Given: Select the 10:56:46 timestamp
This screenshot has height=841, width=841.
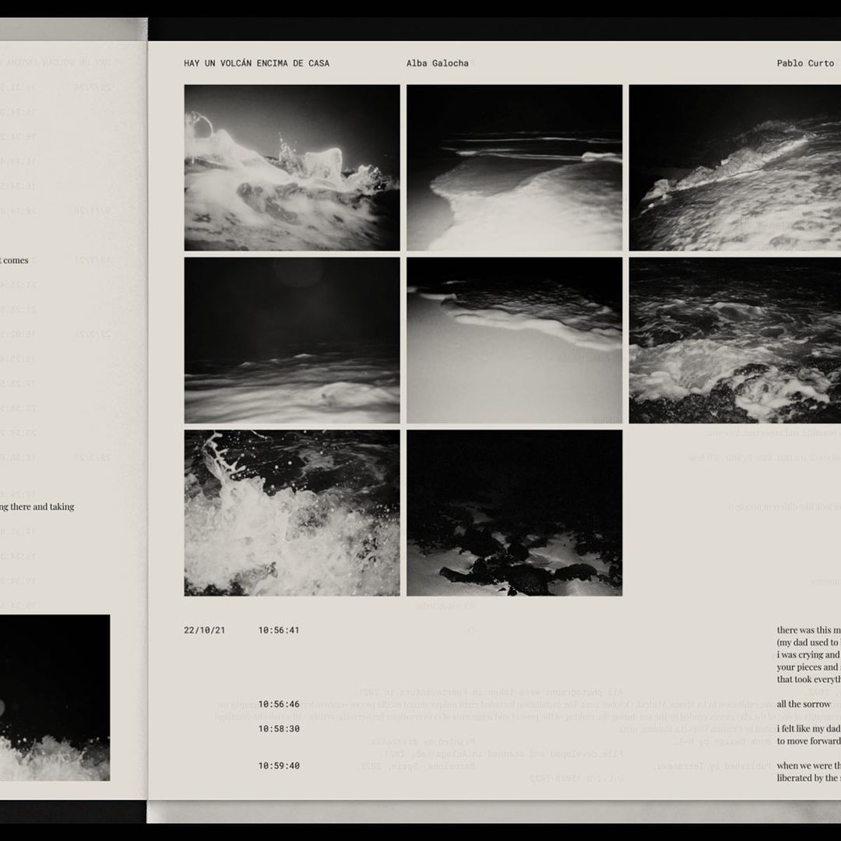Looking at the screenshot, I should [279, 704].
